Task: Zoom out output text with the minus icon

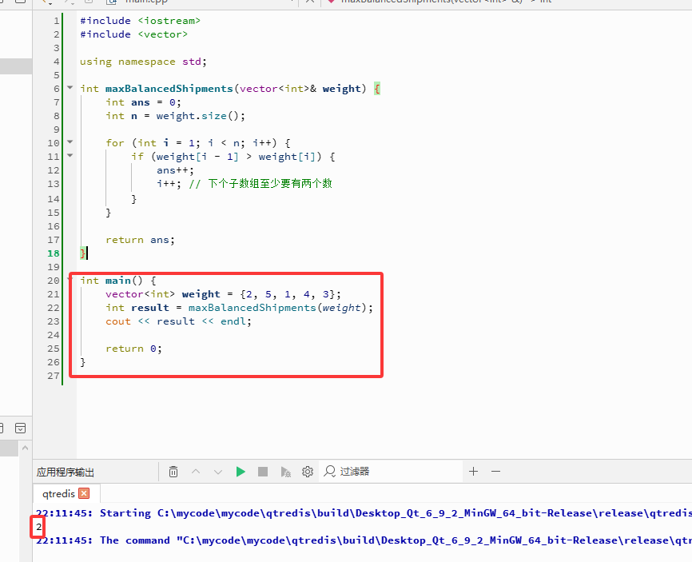Action: 495,472
